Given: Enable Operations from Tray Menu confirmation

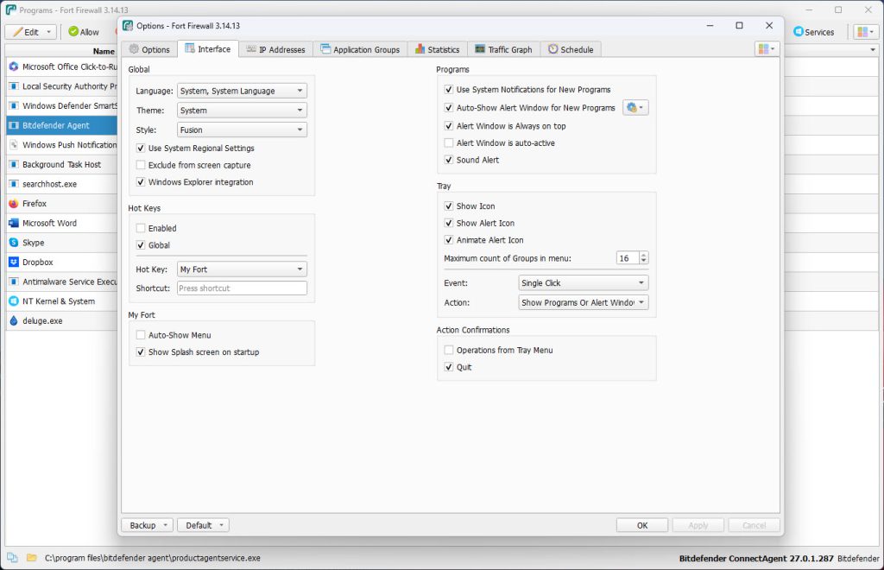Looking at the screenshot, I should 449,350.
